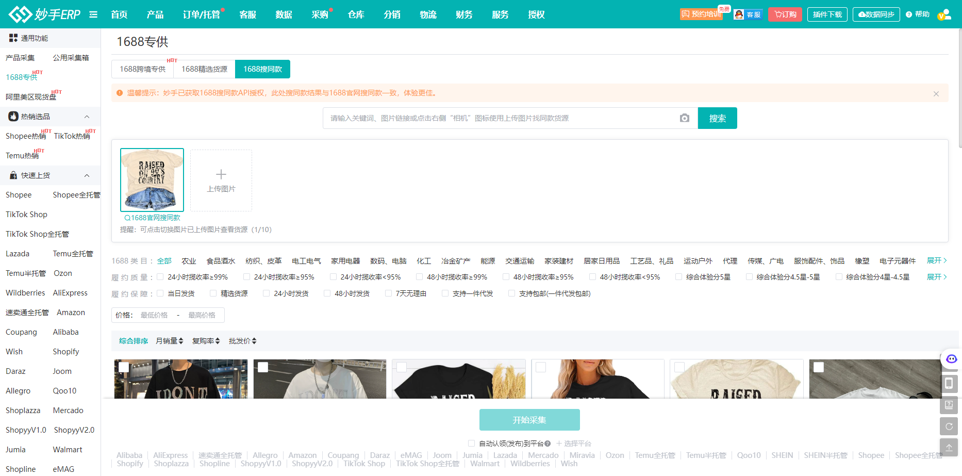Open the AI assistant robot icon
The image size is (962, 476).
point(951,359)
